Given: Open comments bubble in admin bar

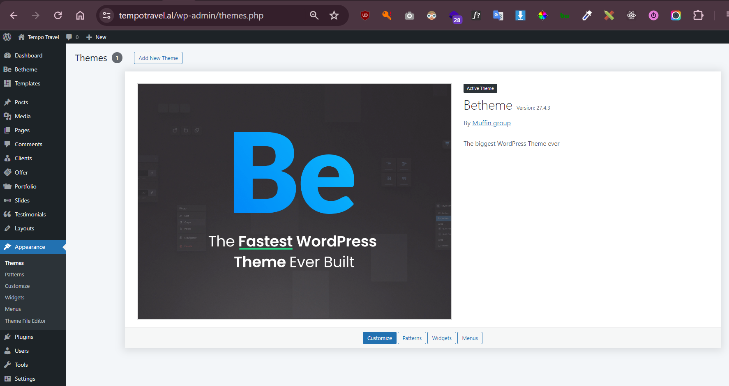Looking at the screenshot, I should [72, 37].
